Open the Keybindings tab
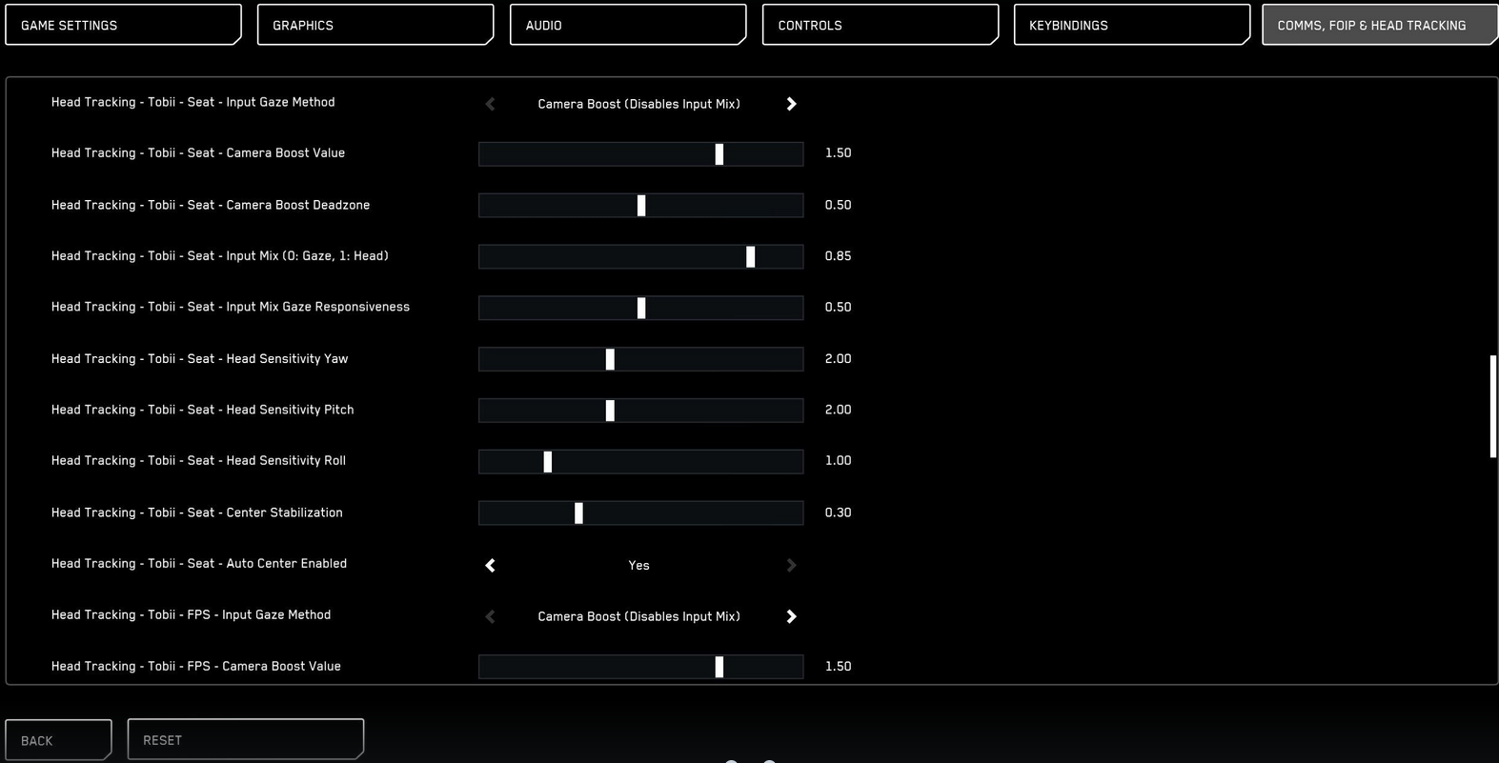Image resolution: width=1499 pixels, height=763 pixels. [1132, 25]
